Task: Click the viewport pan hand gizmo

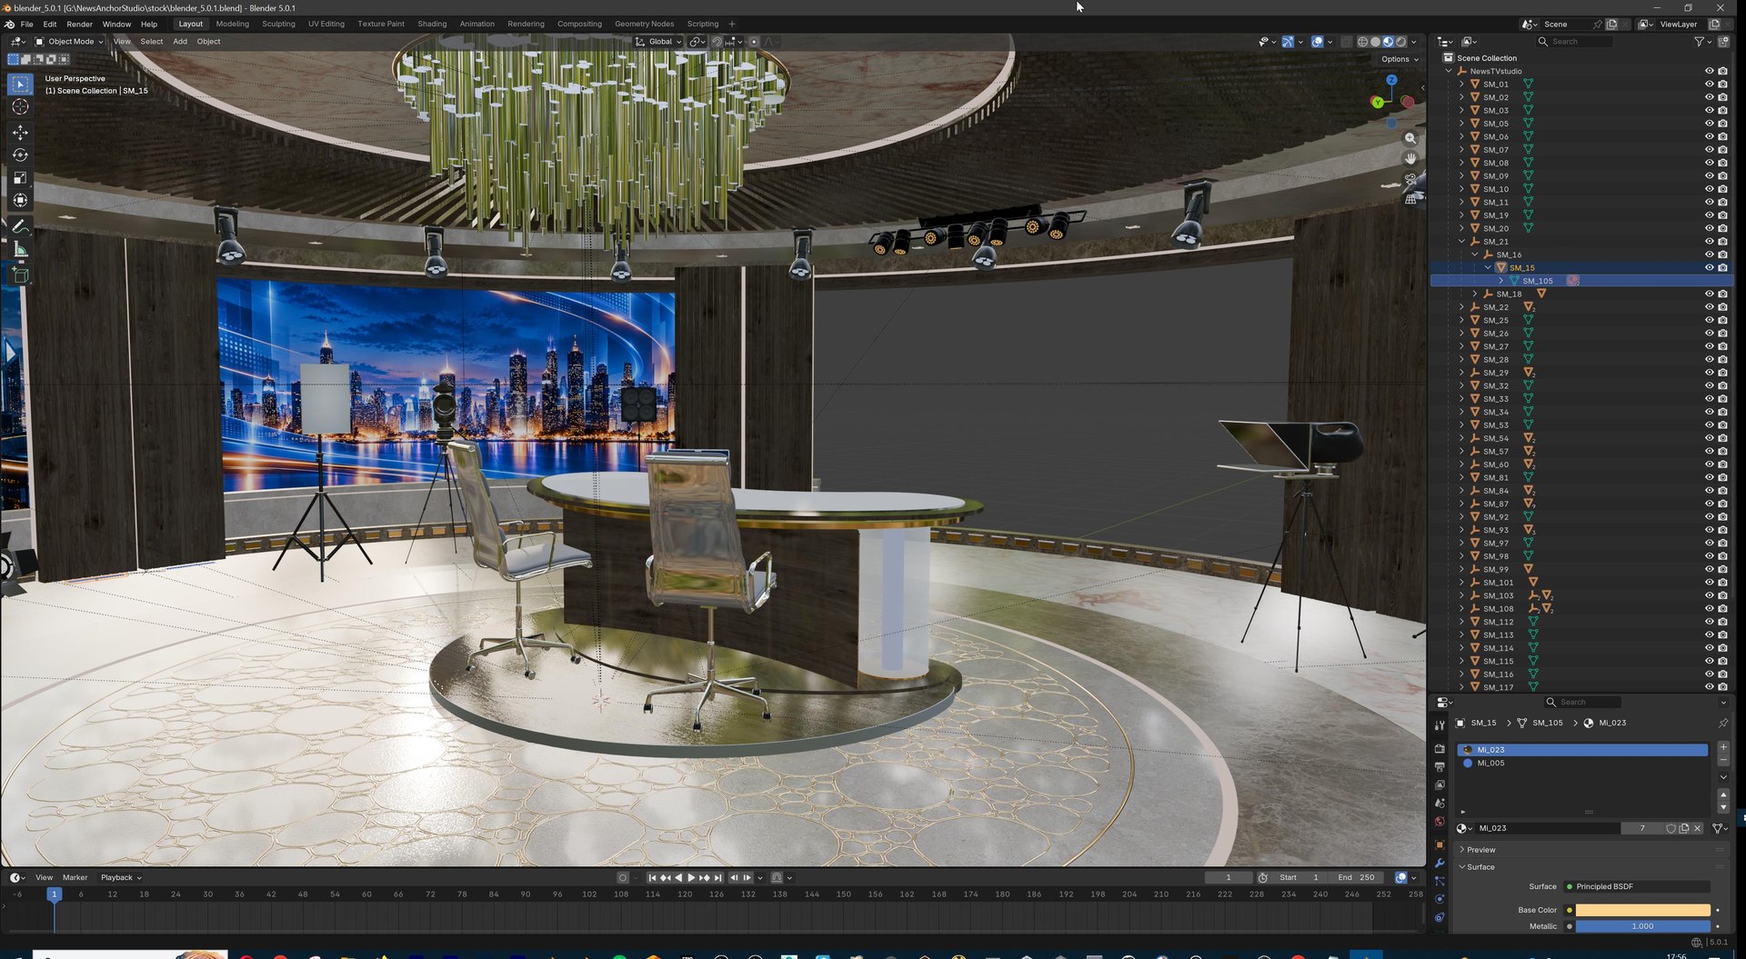Action: (1410, 158)
